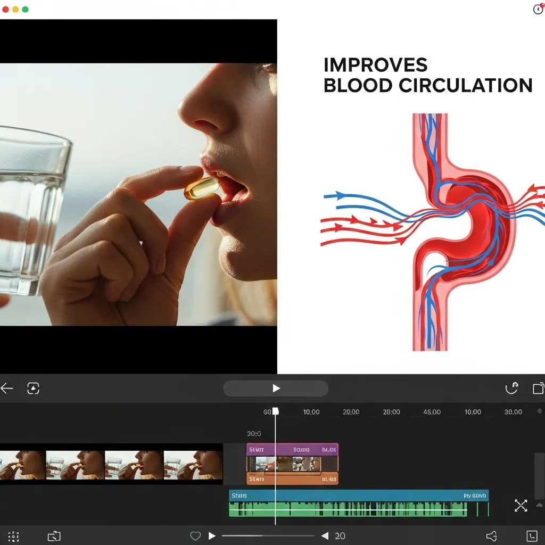The width and height of the screenshot is (545, 545).
Task: Click the share icon in bottom bar
Action: pos(492,536)
